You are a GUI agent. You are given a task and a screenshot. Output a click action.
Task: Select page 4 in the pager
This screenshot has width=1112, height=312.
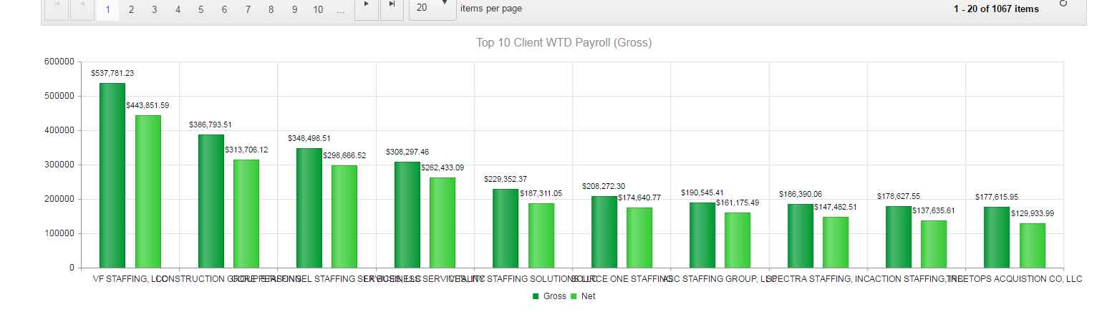[178, 9]
